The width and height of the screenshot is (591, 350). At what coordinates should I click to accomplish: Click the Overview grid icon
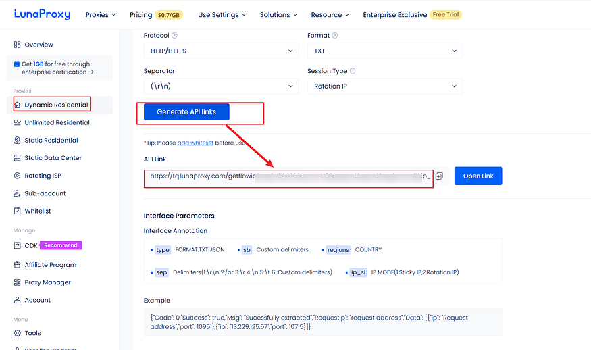pos(17,45)
